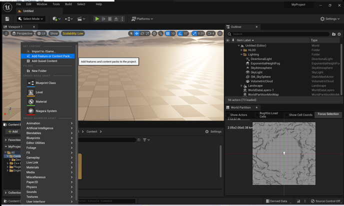The width and height of the screenshot is (344, 206).
Task: Open the Lit view mode dropdown
Action: [x=41, y=33]
